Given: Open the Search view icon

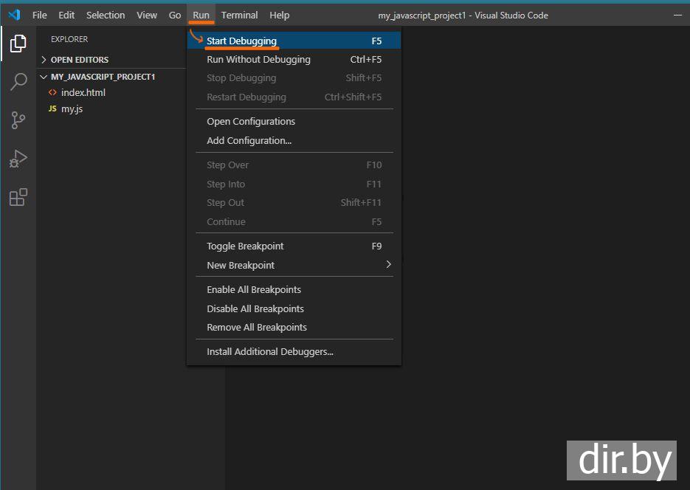Looking at the screenshot, I should [18, 82].
